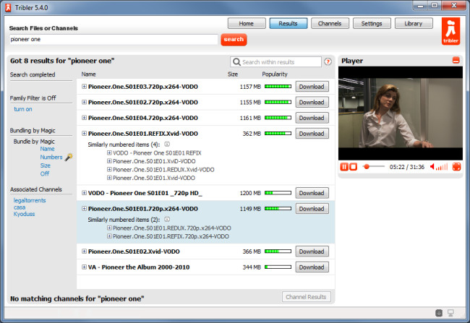The height and width of the screenshot is (323, 470).
Task: Download Pioneer.One.S01E04.720p.x264-VODO
Action: coord(312,118)
